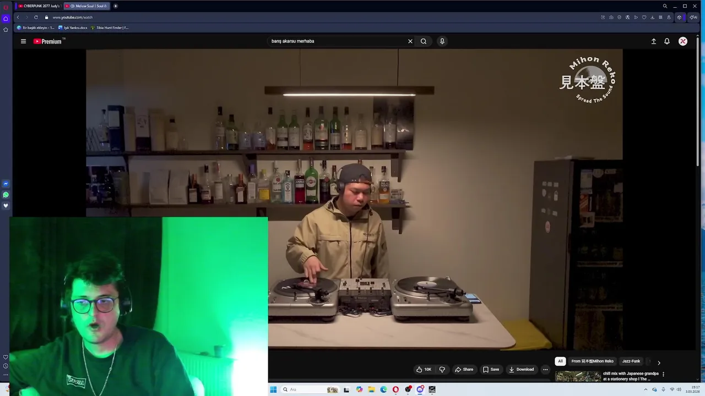Open Microsoft Edge from the taskbar
705x396 pixels.
383,389
